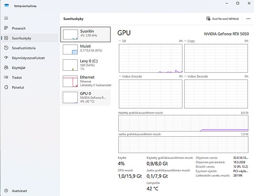Click Suorita uusi tehtävä button

pos(222,19)
